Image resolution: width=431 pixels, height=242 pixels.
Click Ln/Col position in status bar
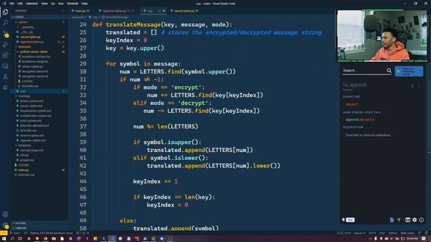pos(343,233)
